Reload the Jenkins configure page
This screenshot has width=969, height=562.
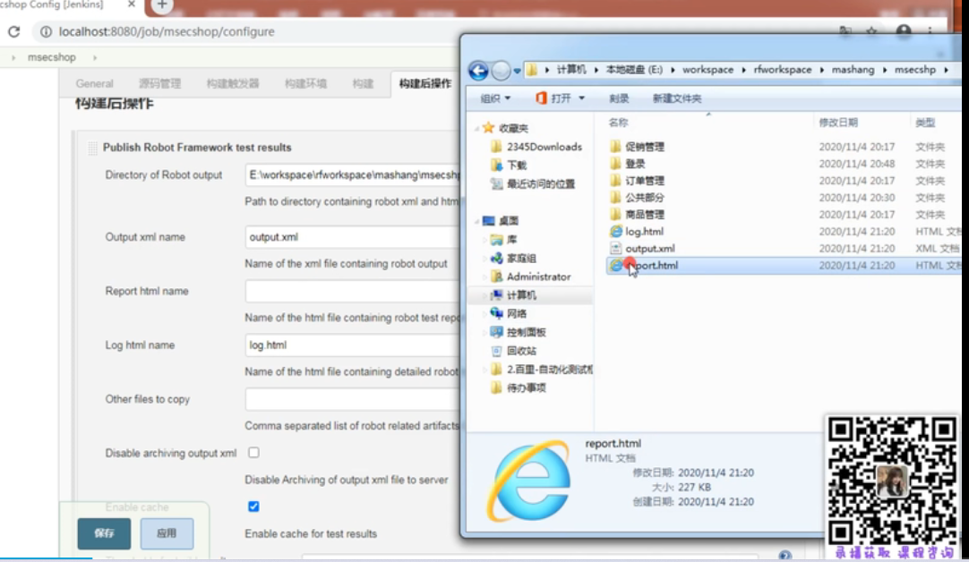coord(13,31)
